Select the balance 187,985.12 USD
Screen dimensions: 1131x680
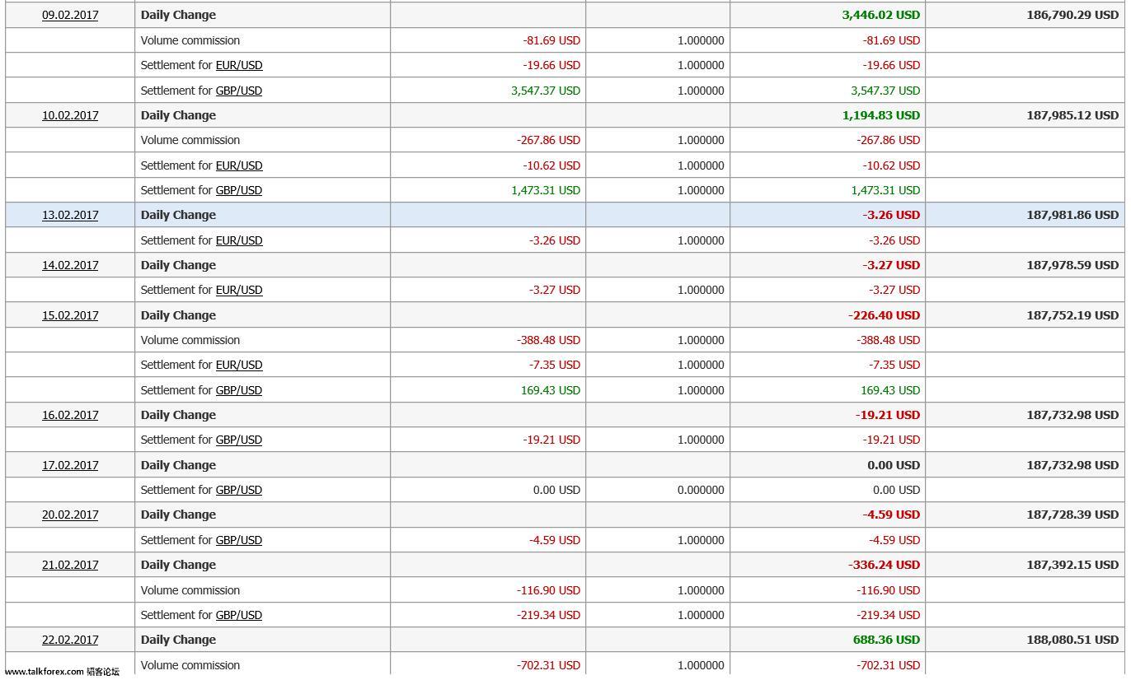pyautogui.click(x=1072, y=115)
